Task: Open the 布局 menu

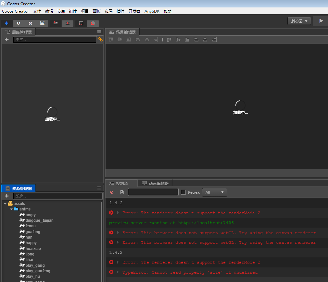Action: (x=108, y=11)
